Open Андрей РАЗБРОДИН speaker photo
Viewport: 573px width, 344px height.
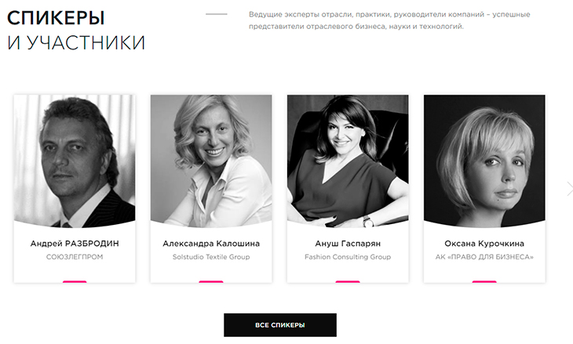[x=75, y=161]
